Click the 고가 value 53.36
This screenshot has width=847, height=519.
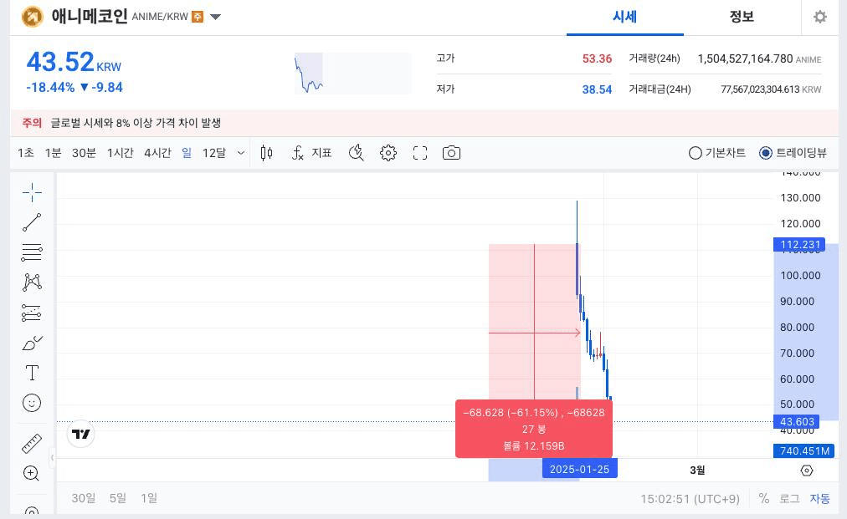[x=597, y=59]
